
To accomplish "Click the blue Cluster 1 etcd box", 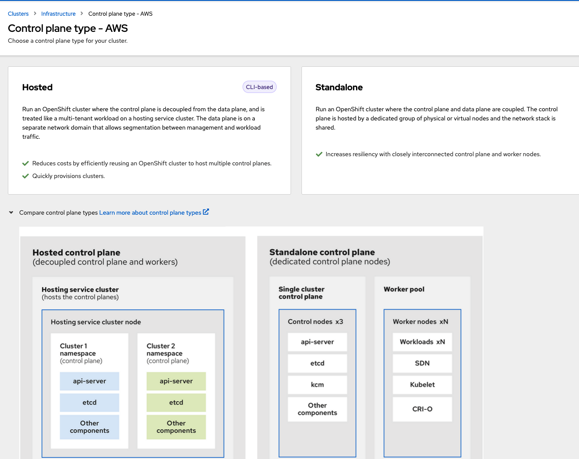I will click(89, 403).
